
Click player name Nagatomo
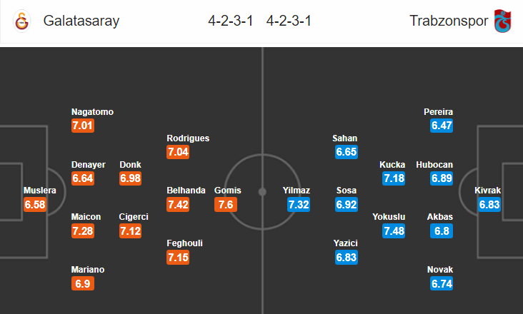pyautogui.click(x=92, y=112)
